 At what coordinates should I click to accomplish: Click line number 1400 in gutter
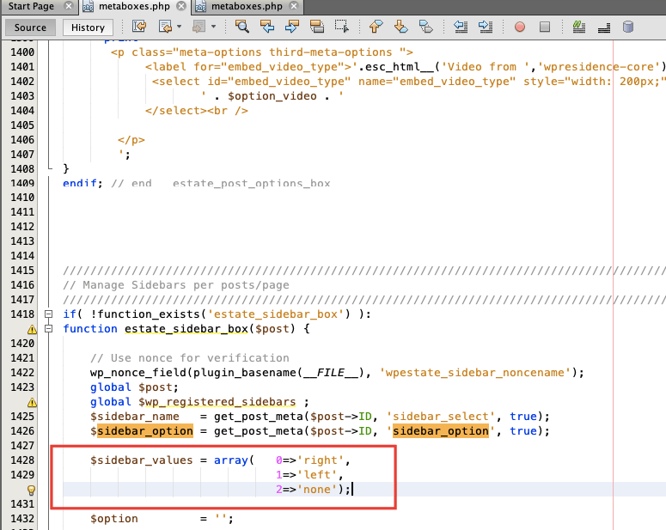click(x=22, y=52)
